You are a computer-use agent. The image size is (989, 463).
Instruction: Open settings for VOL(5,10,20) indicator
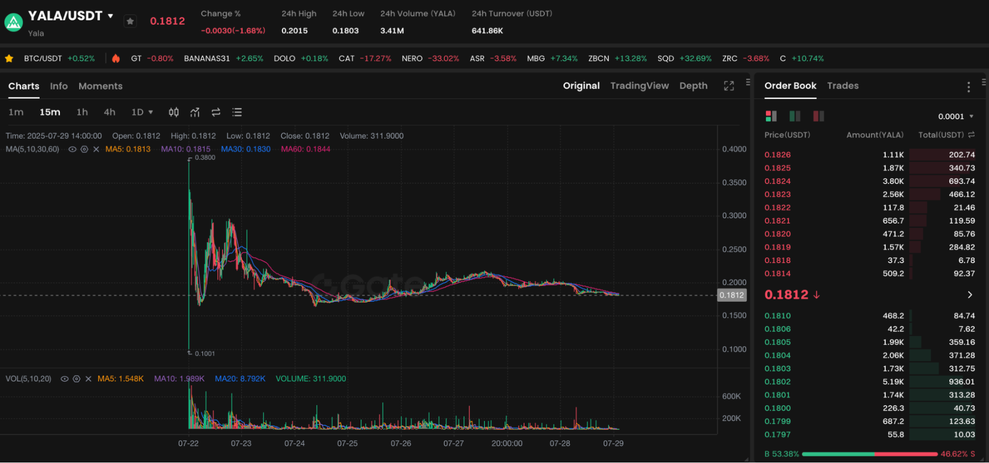tap(76, 379)
